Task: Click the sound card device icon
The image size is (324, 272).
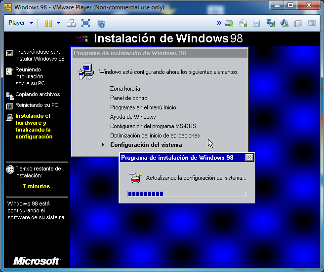Action: coord(284,23)
